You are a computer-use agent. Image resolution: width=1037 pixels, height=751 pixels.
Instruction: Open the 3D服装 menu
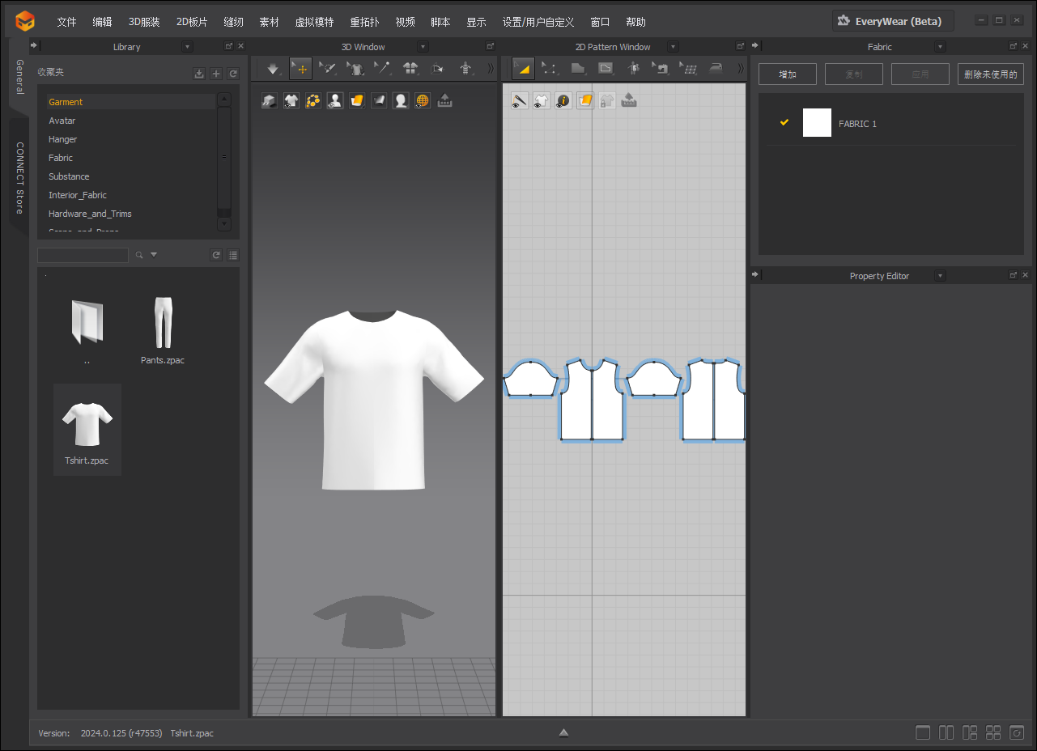[x=144, y=22]
